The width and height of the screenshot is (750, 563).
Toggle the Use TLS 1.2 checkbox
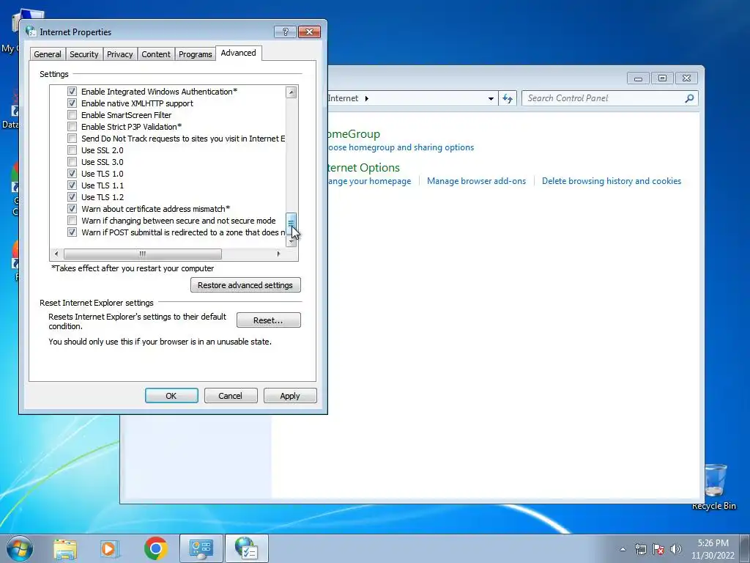click(72, 197)
